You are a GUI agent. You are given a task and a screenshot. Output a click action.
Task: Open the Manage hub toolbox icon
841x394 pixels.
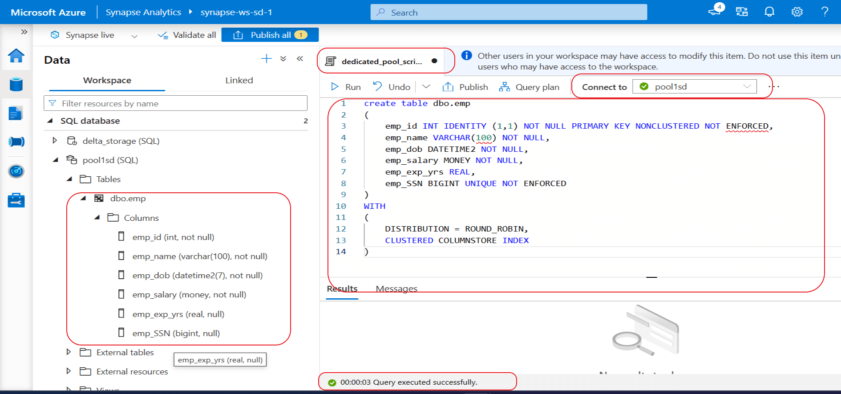tap(16, 200)
